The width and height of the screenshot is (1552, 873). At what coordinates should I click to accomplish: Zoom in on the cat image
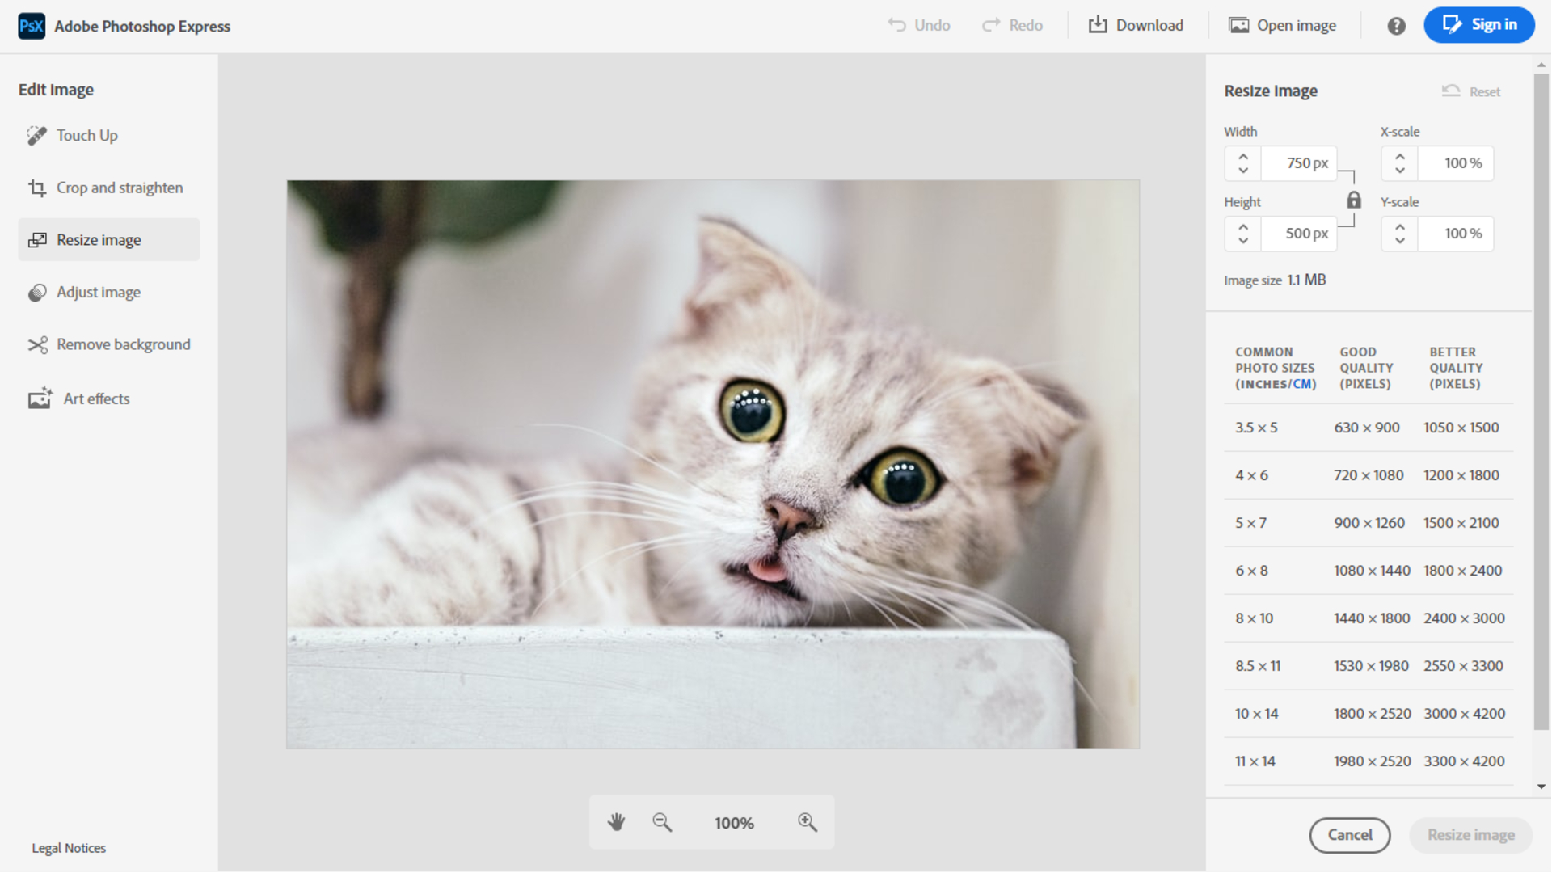point(806,821)
